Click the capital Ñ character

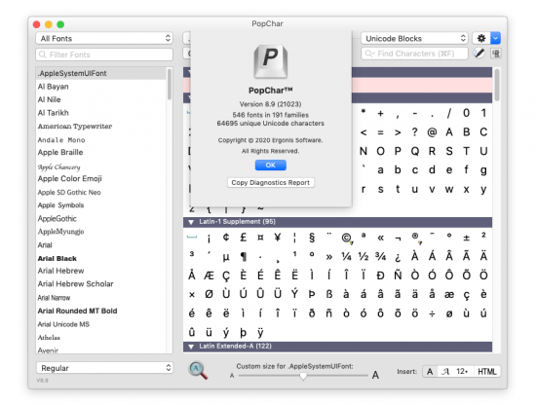coord(398,276)
